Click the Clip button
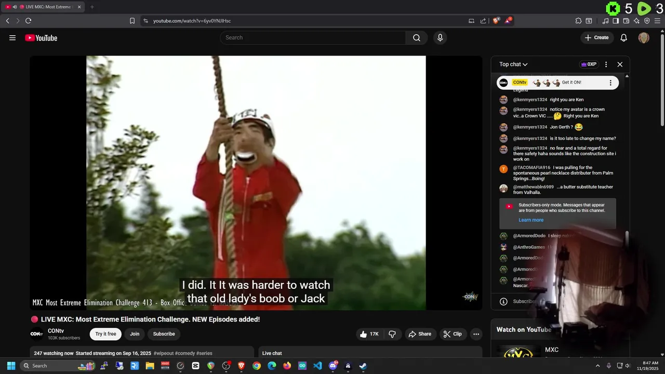This screenshot has width=665, height=374. (x=453, y=334)
